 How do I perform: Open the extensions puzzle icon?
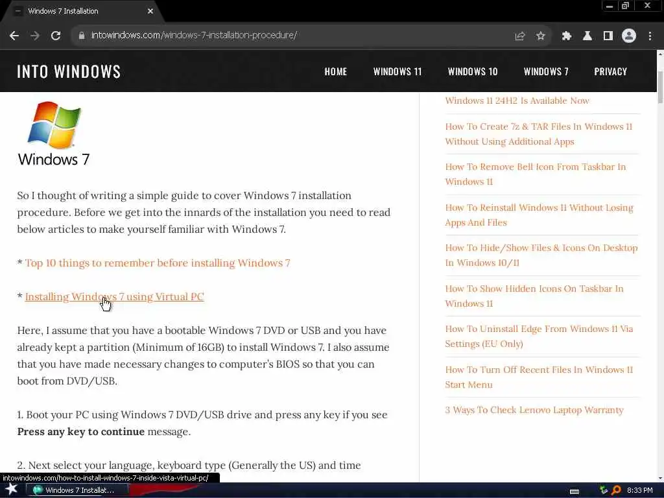(x=567, y=36)
